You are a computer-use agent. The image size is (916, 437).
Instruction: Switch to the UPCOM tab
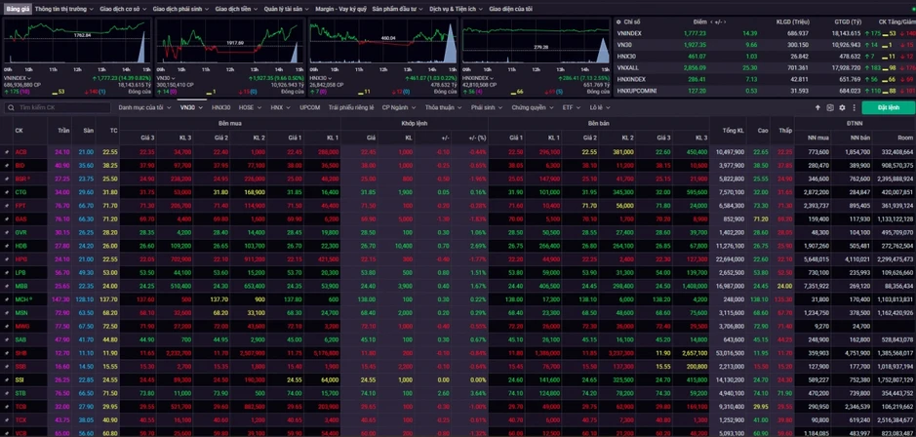pyautogui.click(x=309, y=108)
